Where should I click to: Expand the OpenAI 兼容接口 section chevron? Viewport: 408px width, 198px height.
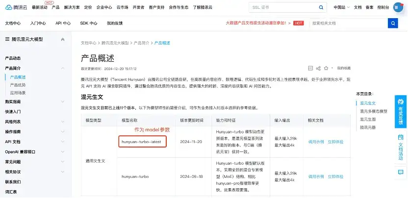point(62,152)
